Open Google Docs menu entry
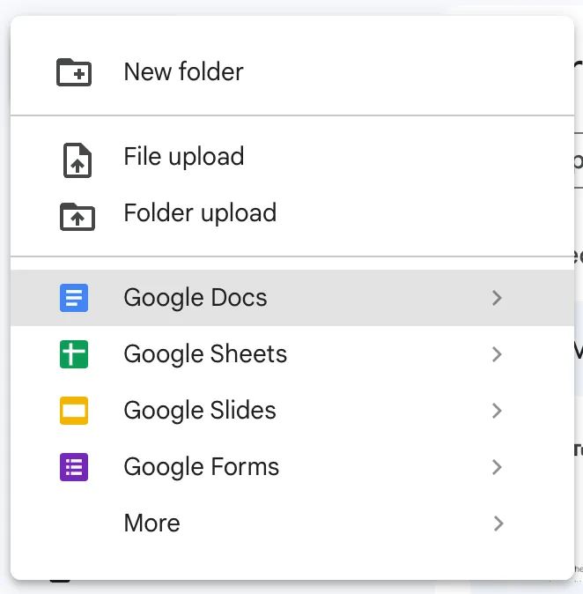The width and height of the screenshot is (583, 594). pos(292,298)
